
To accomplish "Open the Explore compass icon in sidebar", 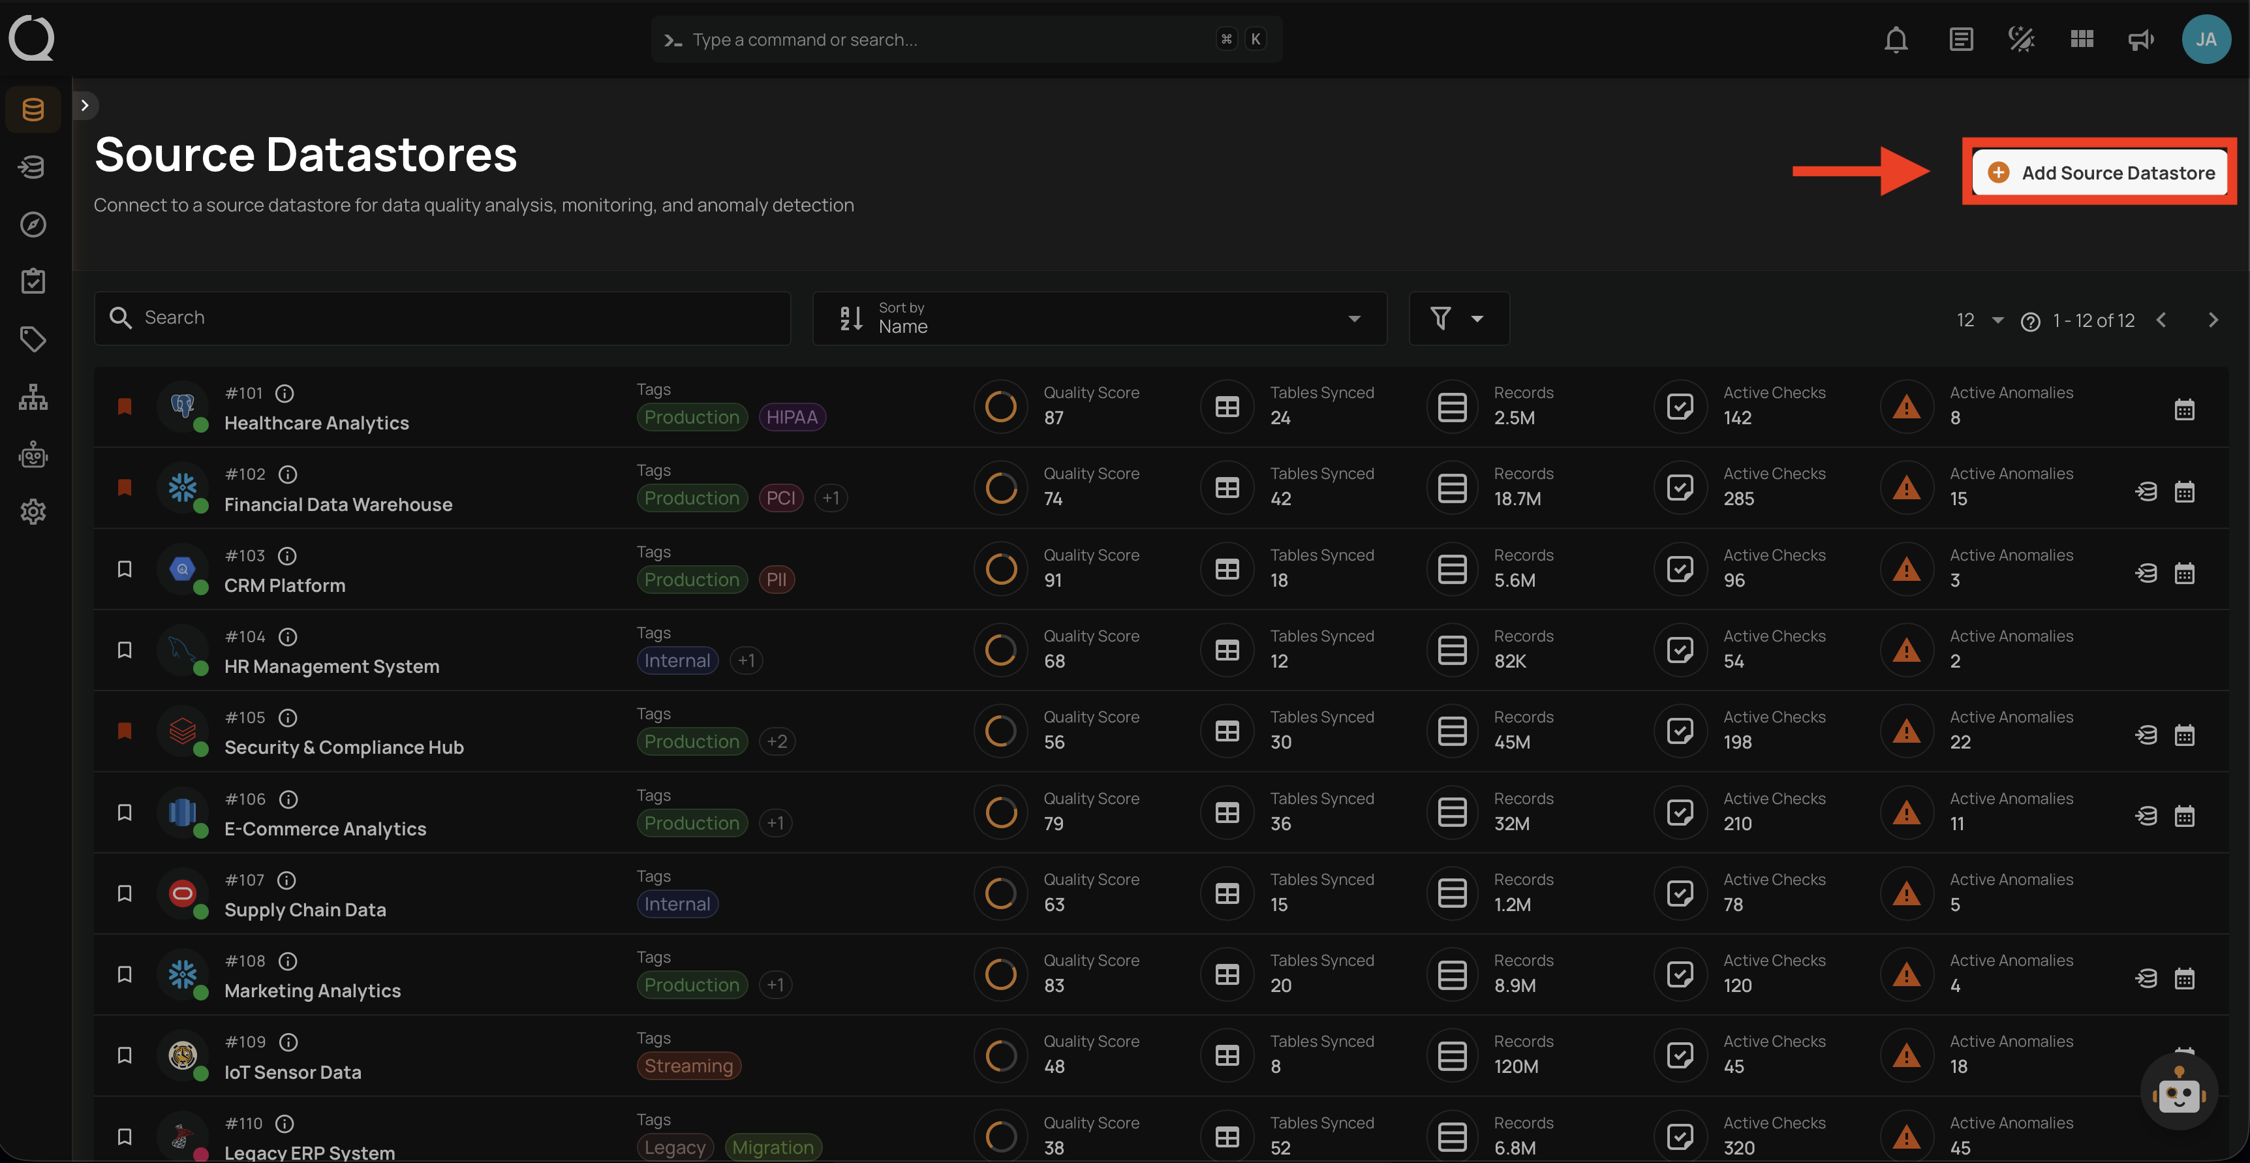I will [33, 225].
